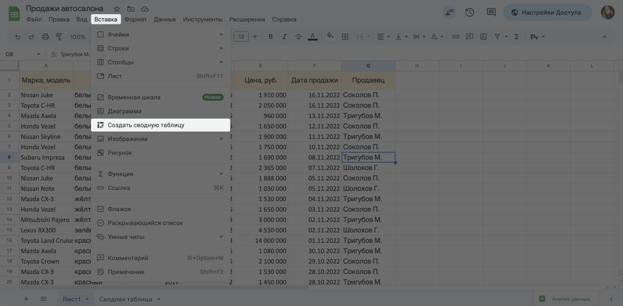The image size is (623, 306).
Task: Open version history clock icon
Action: pyautogui.click(x=470, y=13)
